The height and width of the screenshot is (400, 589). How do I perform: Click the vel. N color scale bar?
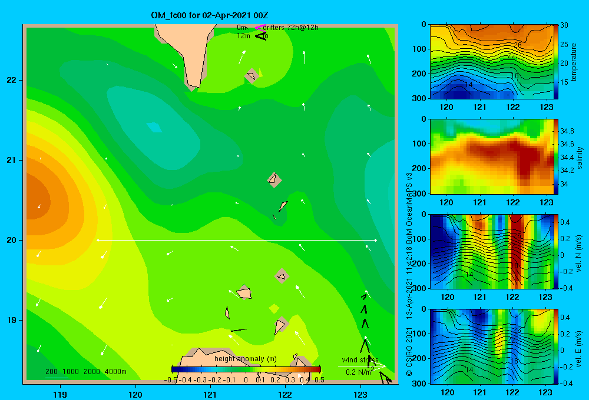click(x=555, y=251)
